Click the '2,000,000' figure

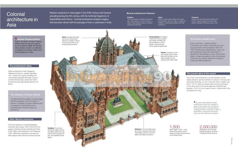point(208,127)
